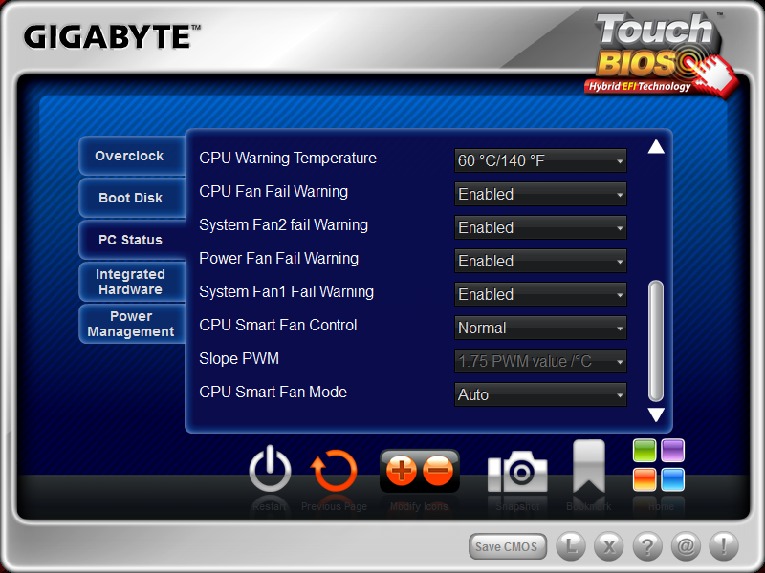Click the round exclamation mark button
765x573 pixels.
(x=724, y=546)
